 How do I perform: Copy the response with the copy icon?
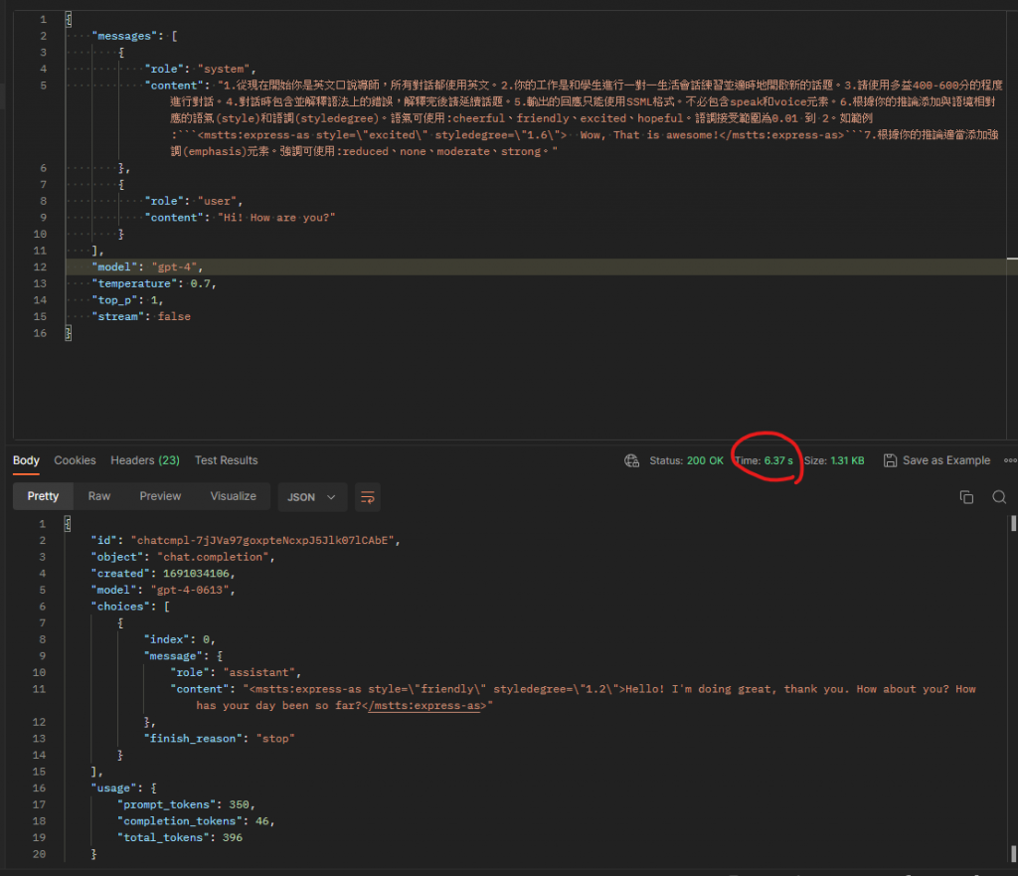pos(966,497)
